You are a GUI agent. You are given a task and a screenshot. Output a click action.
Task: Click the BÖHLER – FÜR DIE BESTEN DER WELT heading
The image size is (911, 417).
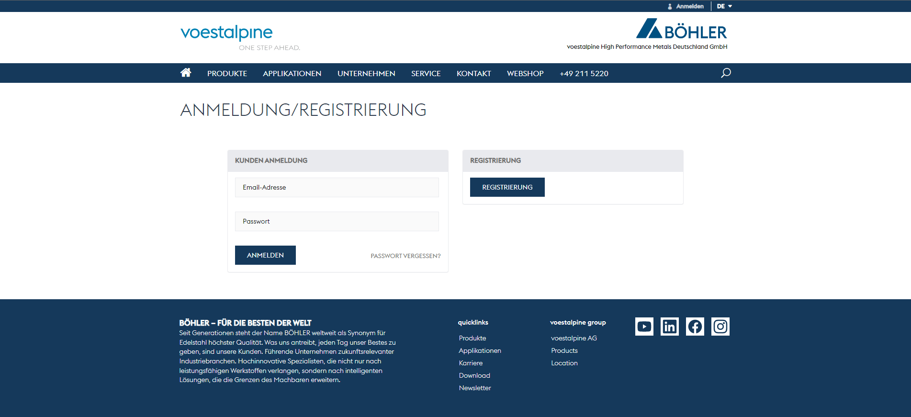coord(245,323)
